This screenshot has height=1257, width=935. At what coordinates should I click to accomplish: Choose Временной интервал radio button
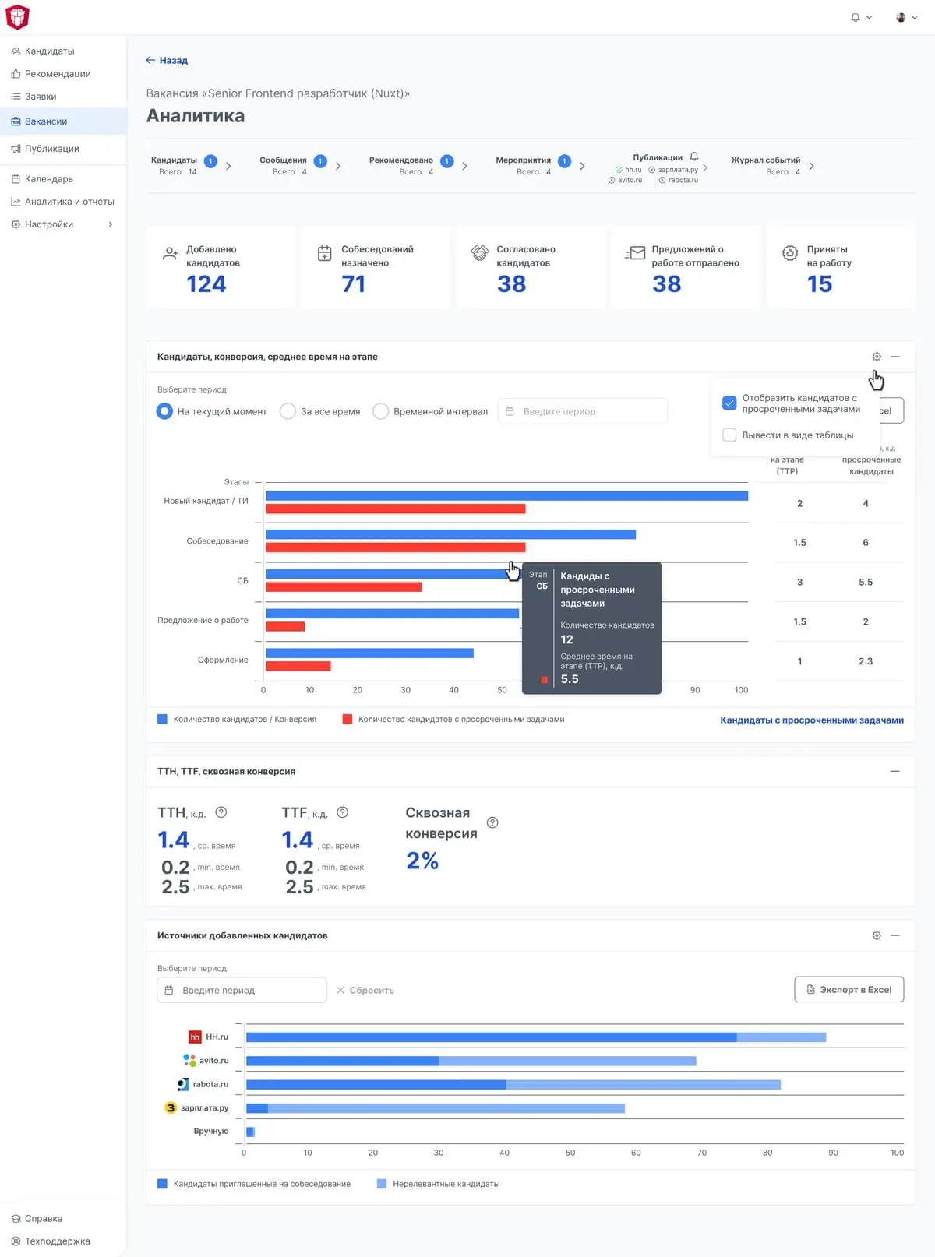coord(381,411)
